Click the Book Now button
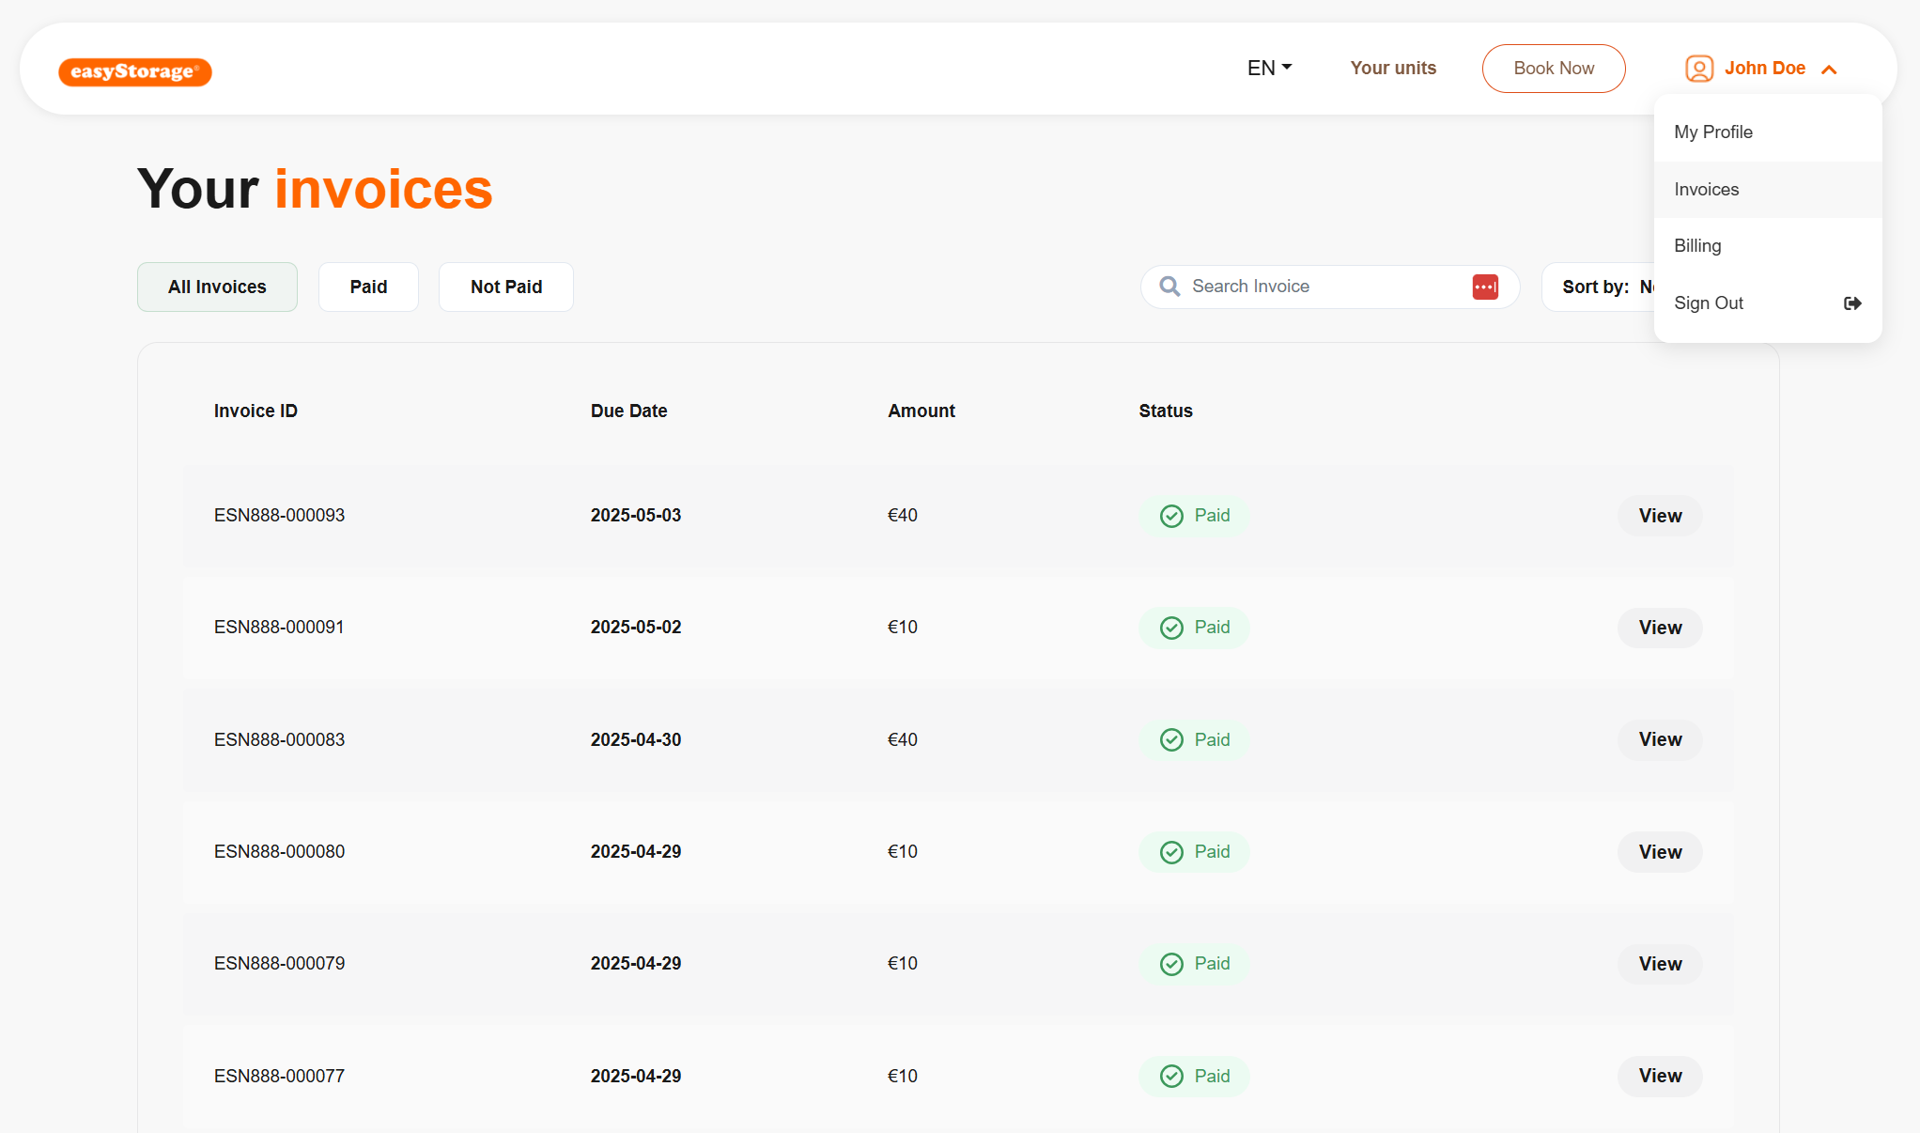The width and height of the screenshot is (1920, 1133). [1553, 69]
